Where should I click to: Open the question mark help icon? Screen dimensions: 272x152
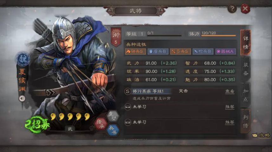[232, 8]
